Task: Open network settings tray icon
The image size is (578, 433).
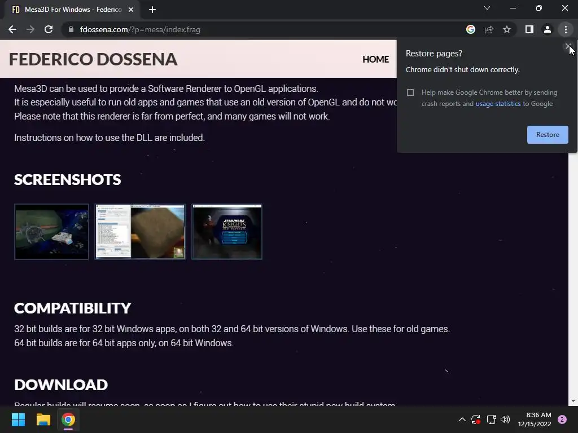Action: pos(491,419)
